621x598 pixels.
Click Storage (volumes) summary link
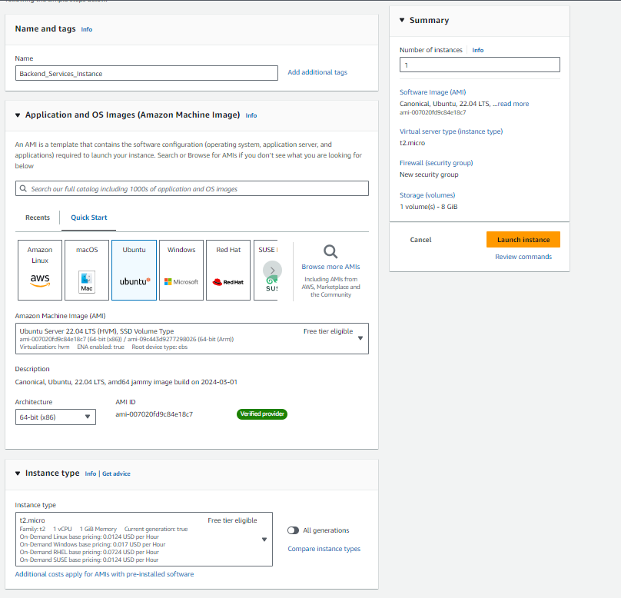[427, 195]
